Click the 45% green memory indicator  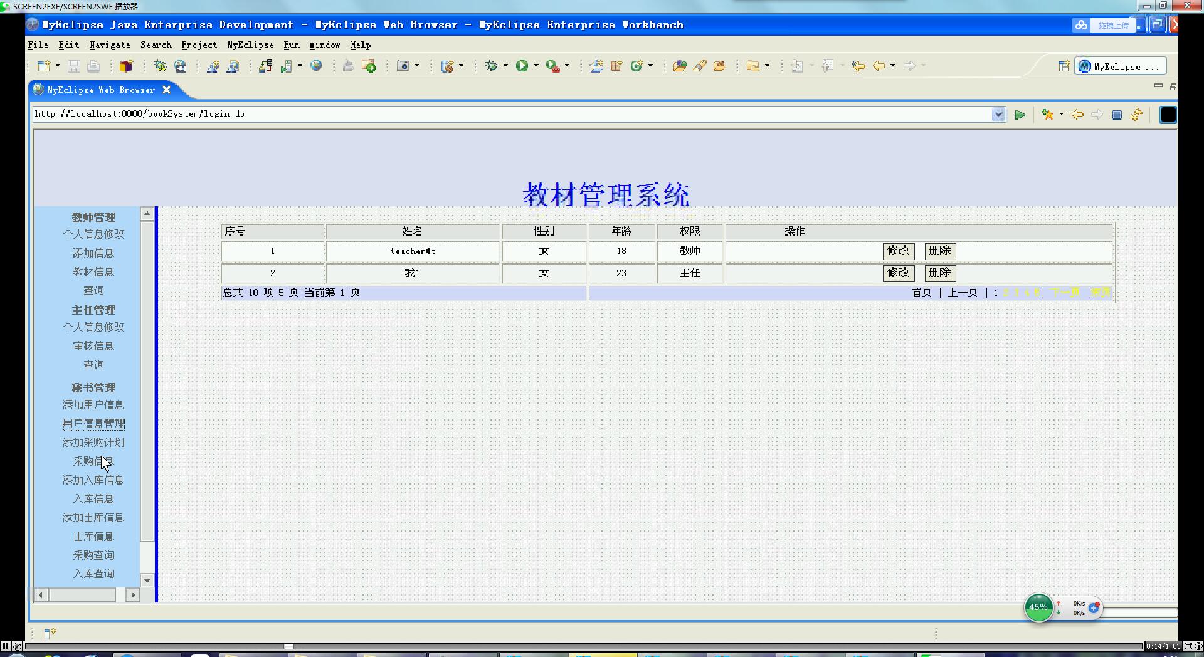point(1038,607)
